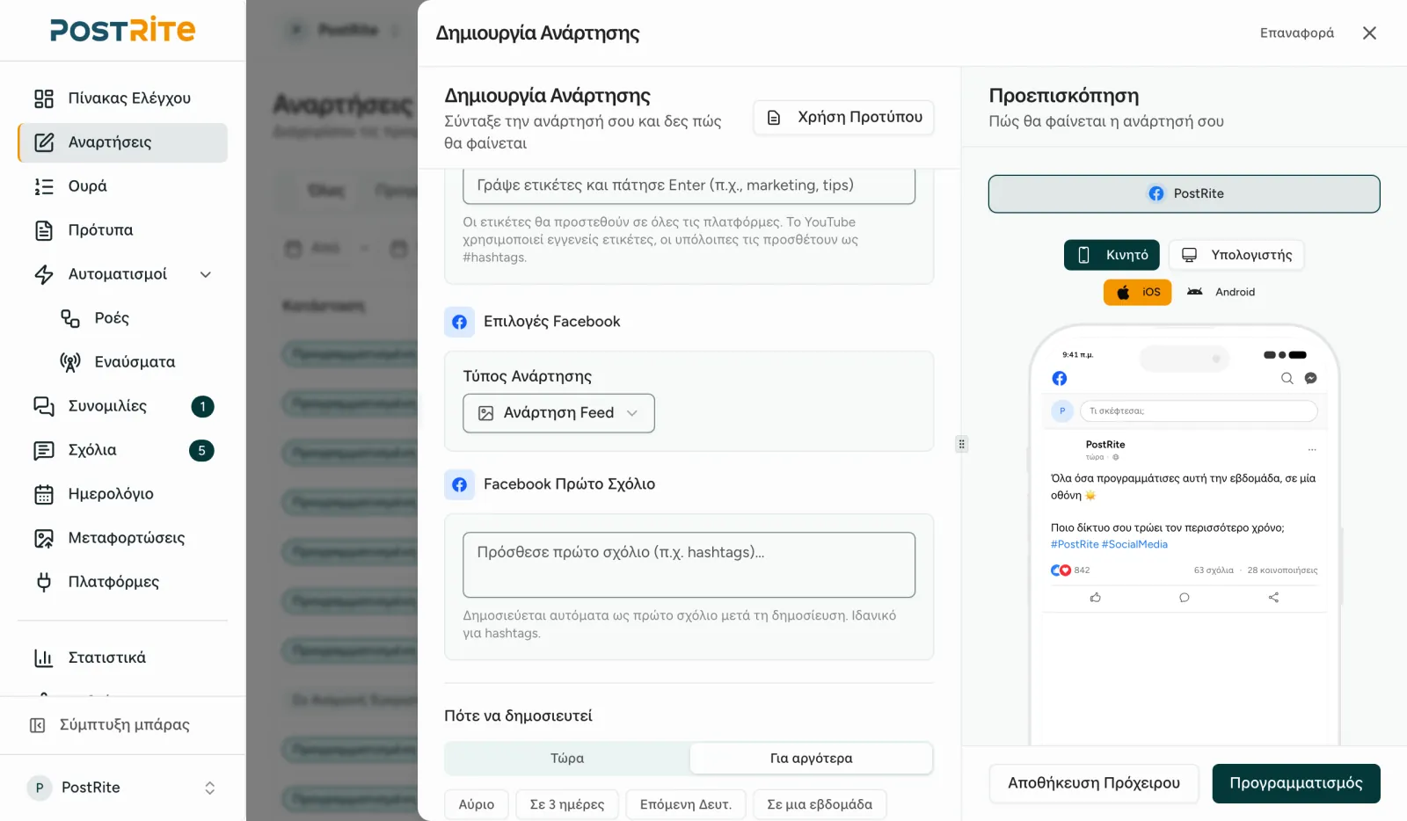Click like icon in post preview
The image size is (1407, 821).
point(1095,598)
